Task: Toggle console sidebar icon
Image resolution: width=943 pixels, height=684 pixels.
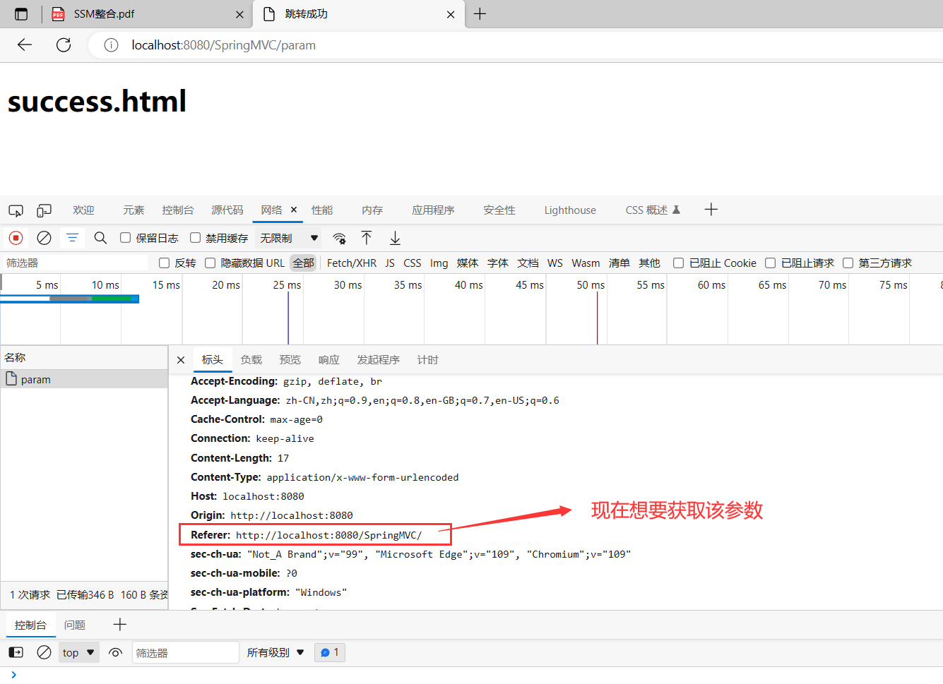Action: click(x=16, y=652)
